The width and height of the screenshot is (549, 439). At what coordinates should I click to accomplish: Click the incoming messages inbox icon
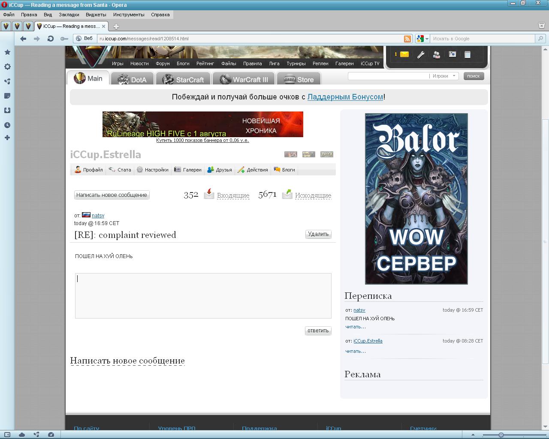tap(209, 194)
